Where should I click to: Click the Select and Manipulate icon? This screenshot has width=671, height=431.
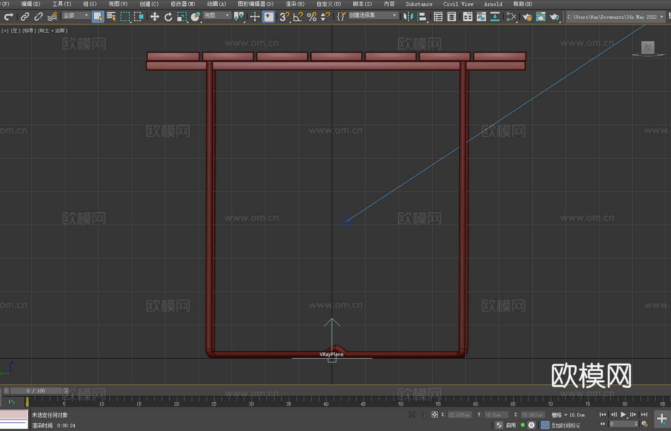(x=254, y=17)
